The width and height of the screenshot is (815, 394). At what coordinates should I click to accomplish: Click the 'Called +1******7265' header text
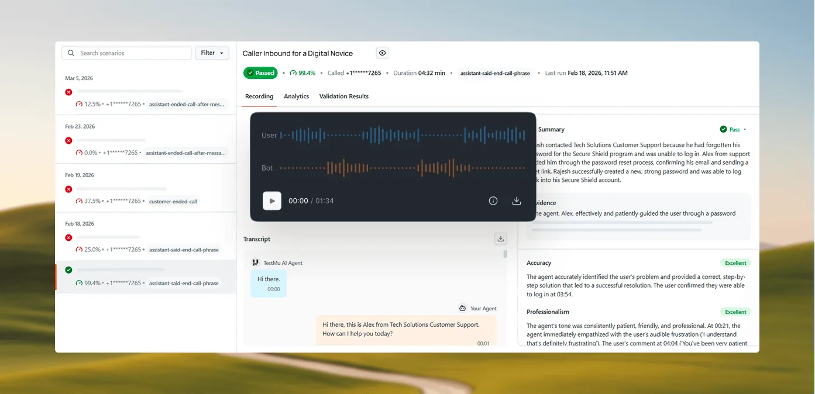(354, 73)
